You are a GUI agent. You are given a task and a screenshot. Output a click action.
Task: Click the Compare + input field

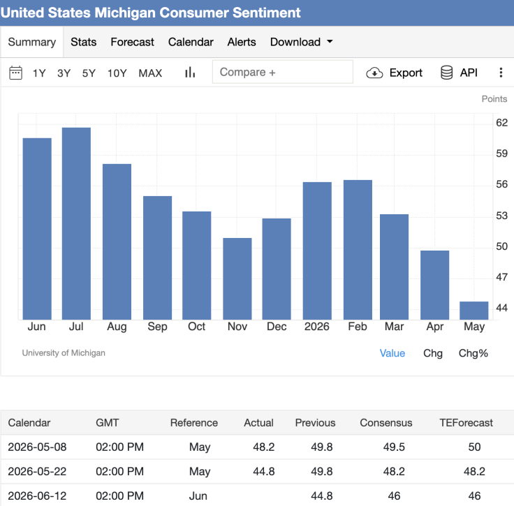point(283,72)
